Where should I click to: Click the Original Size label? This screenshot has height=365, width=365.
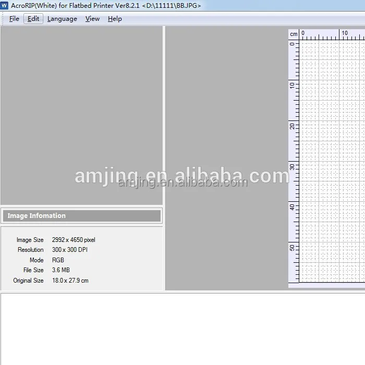[x=28, y=281]
